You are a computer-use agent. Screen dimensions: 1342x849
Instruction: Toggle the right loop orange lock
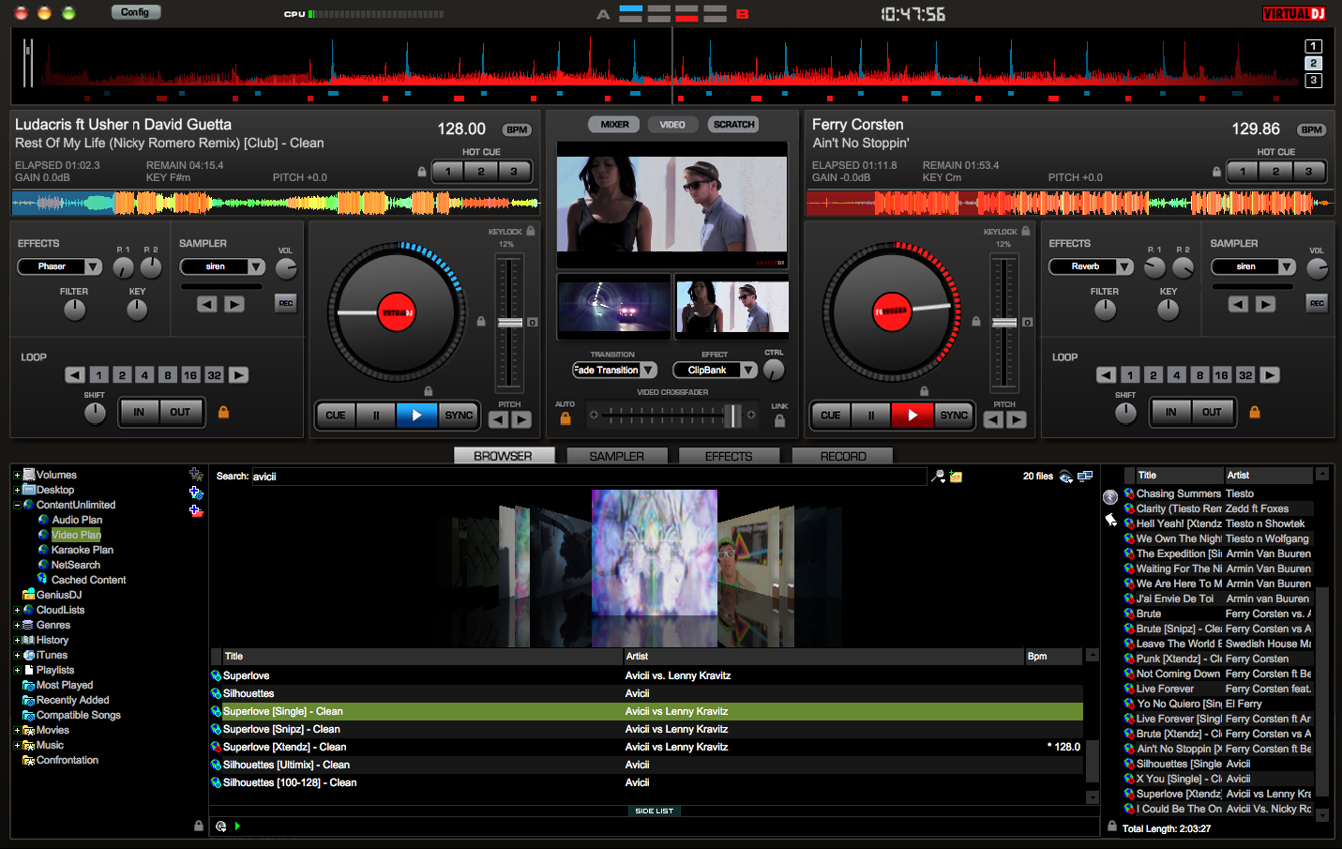[x=1255, y=412]
